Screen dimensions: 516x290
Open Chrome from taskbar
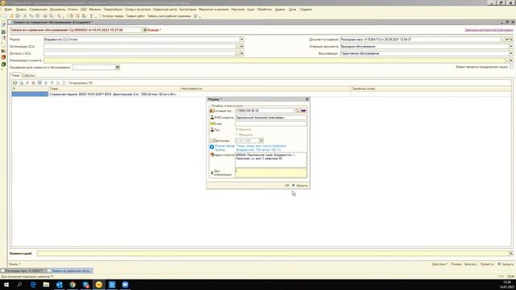[73, 284]
